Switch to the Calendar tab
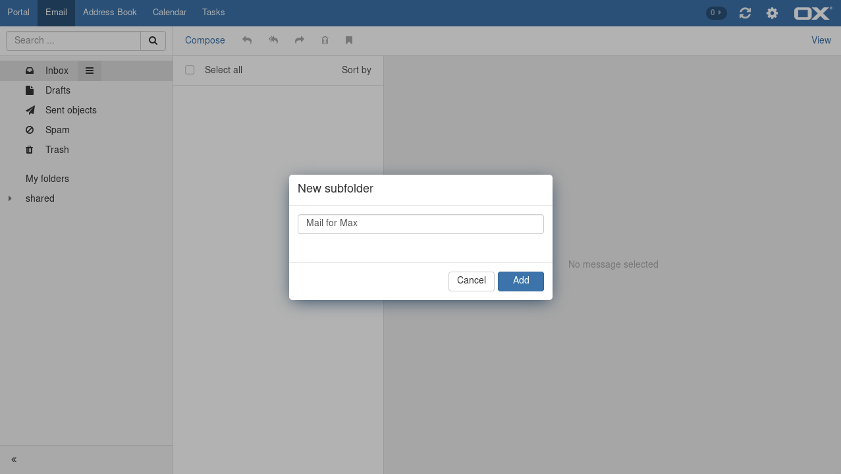Image resolution: width=841 pixels, height=474 pixels. (x=169, y=13)
